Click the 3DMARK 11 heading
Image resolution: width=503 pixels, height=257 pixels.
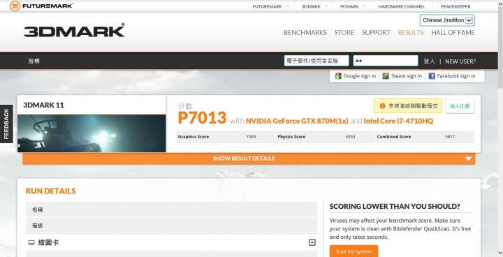(x=43, y=105)
